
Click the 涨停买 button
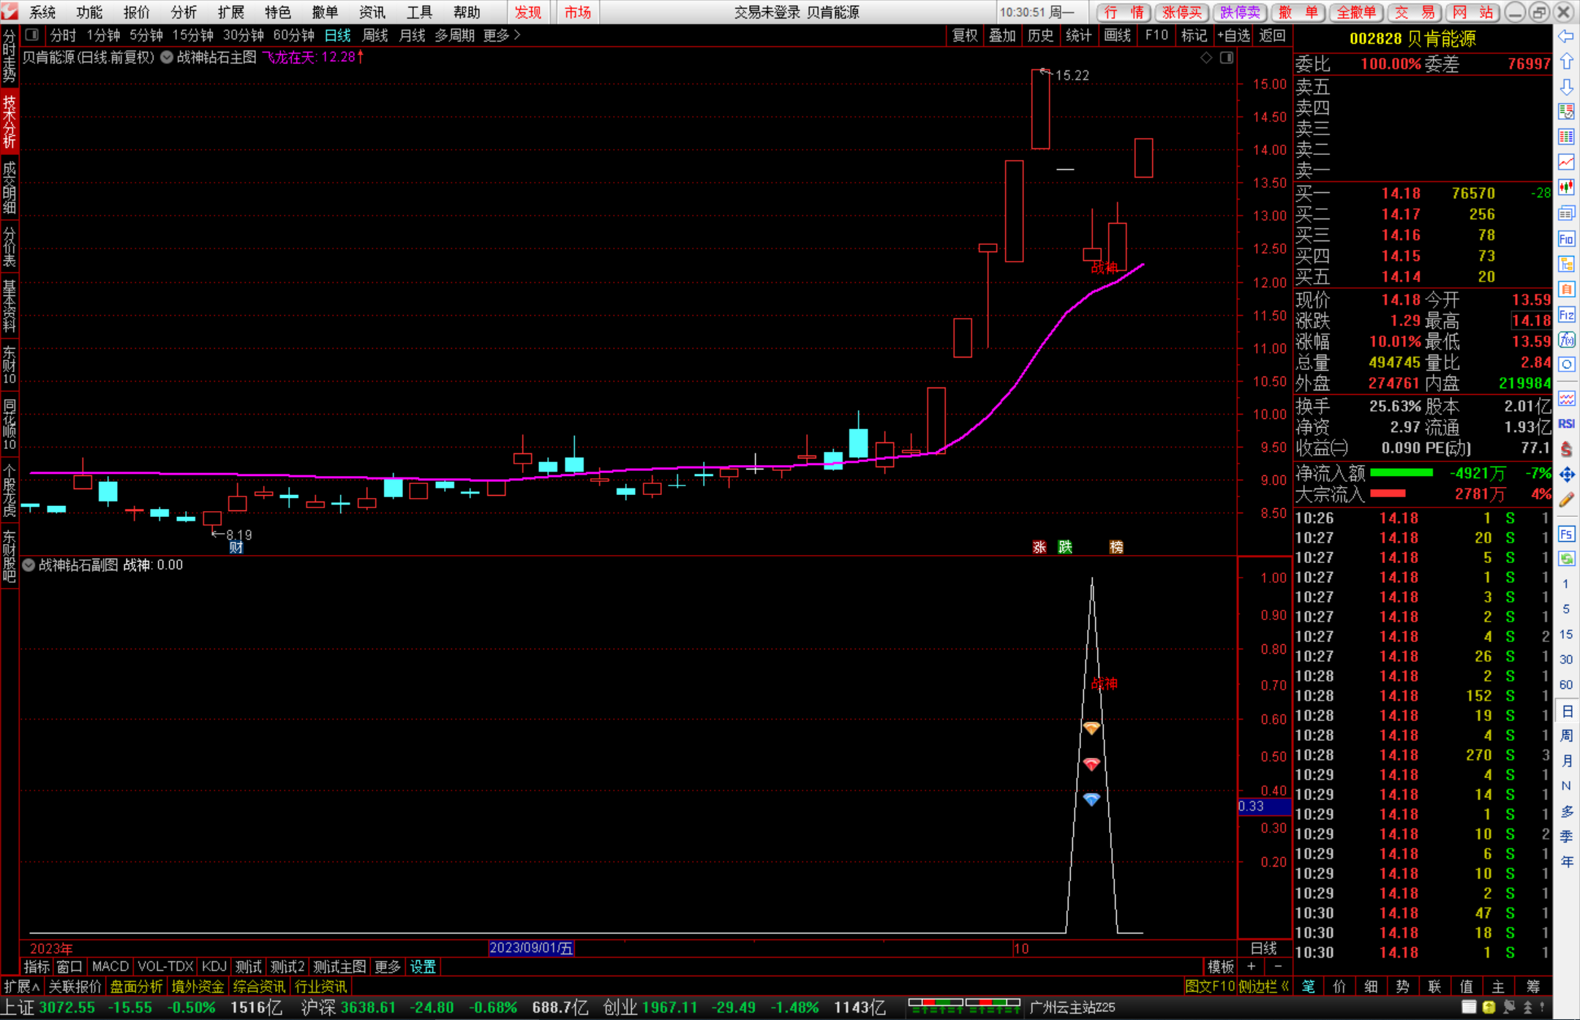1182,12
